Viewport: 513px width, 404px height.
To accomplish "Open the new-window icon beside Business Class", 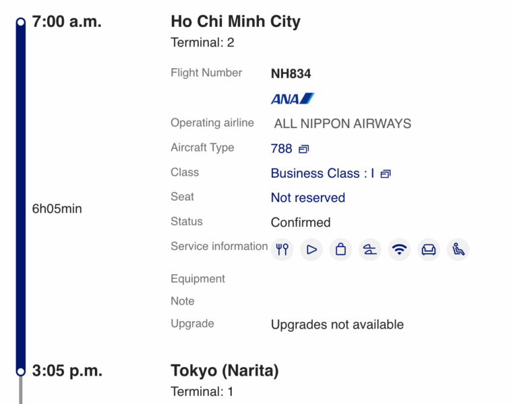I will (x=386, y=174).
